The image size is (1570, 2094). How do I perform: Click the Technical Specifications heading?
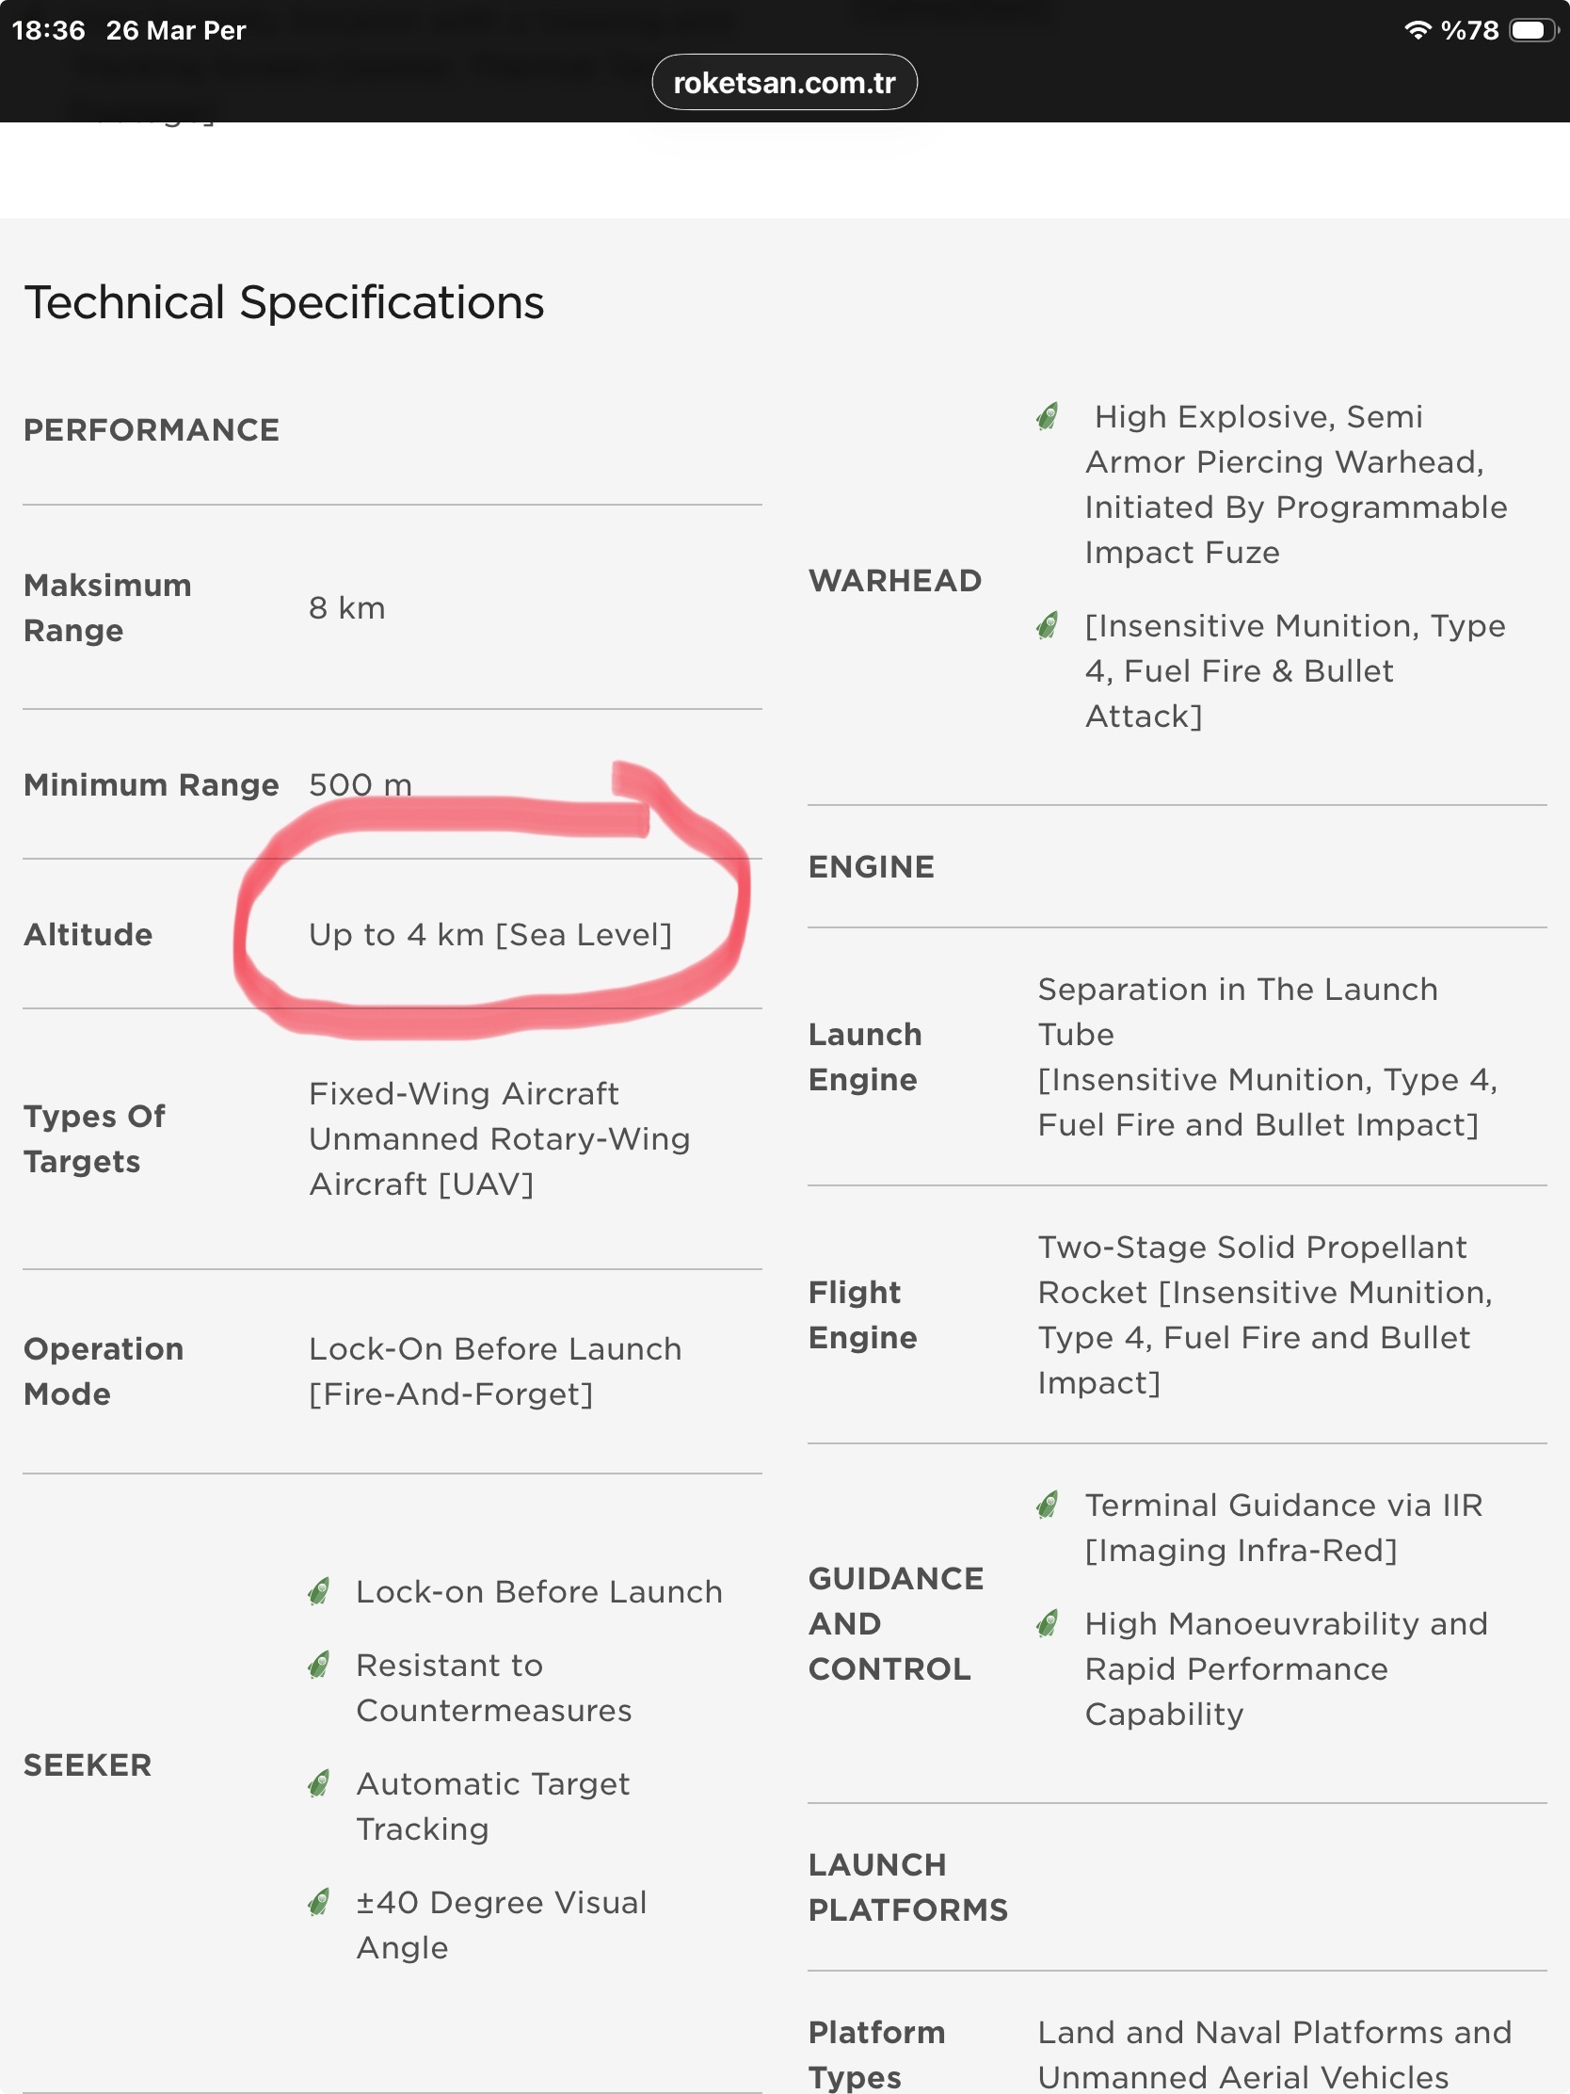[x=284, y=303]
